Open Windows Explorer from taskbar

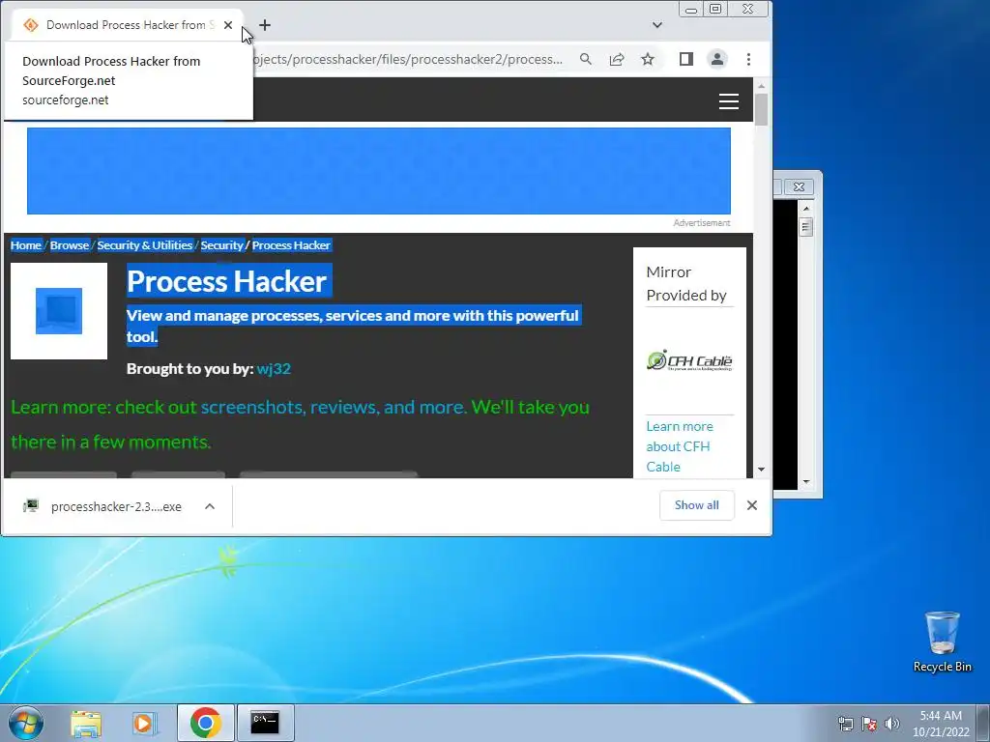[x=86, y=723]
